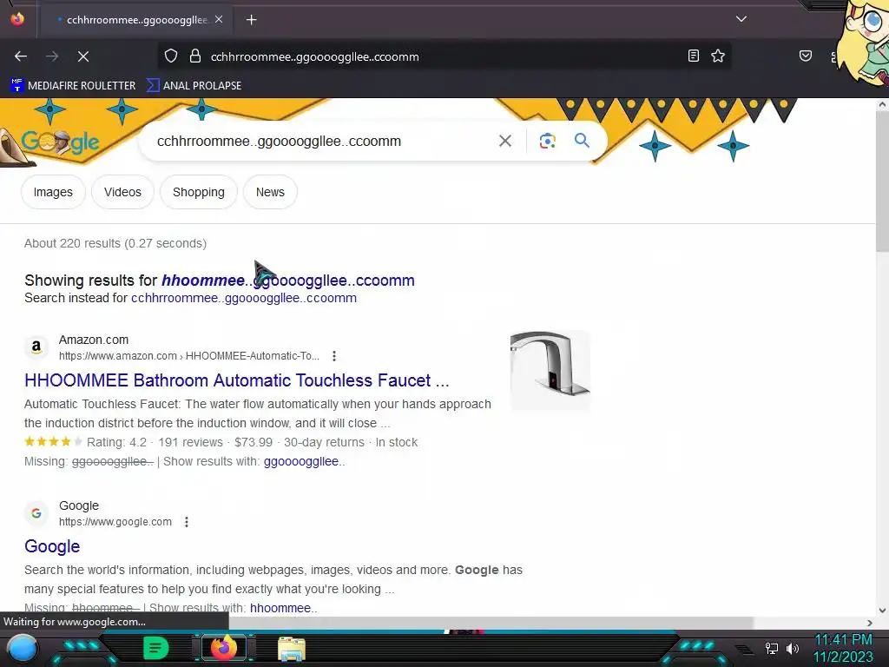Image resolution: width=889 pixels, height=667 pixels.
Task: Click network icon in system tray
Action: click(771, 648)
